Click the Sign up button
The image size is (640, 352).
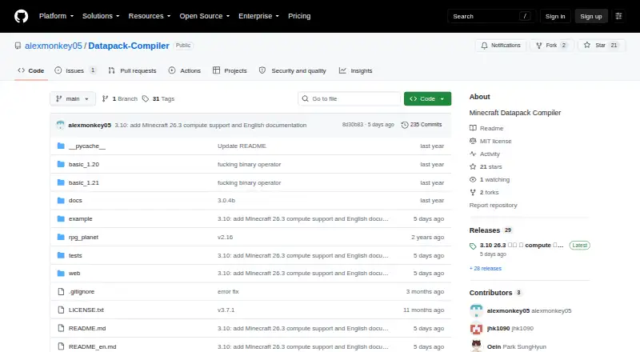point(591,16)
